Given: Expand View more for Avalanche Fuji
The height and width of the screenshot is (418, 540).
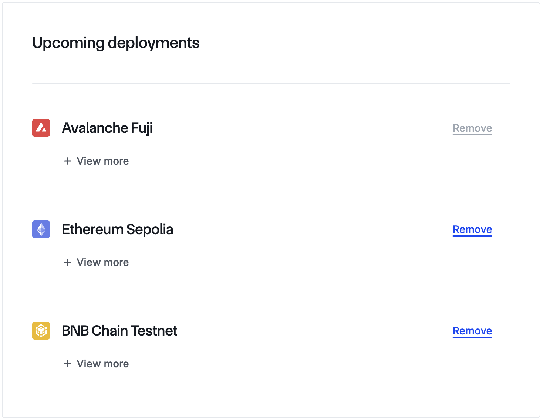Looking at the screenshot, I should point(102,161).
